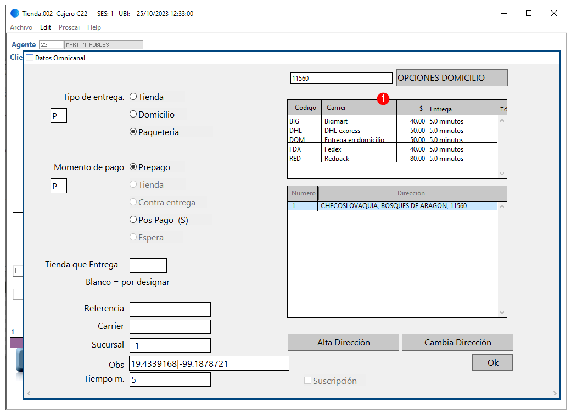The width and height of the screenshot is (571, 414).
Task: Click the Numero column header
Action: click(303, 193)
